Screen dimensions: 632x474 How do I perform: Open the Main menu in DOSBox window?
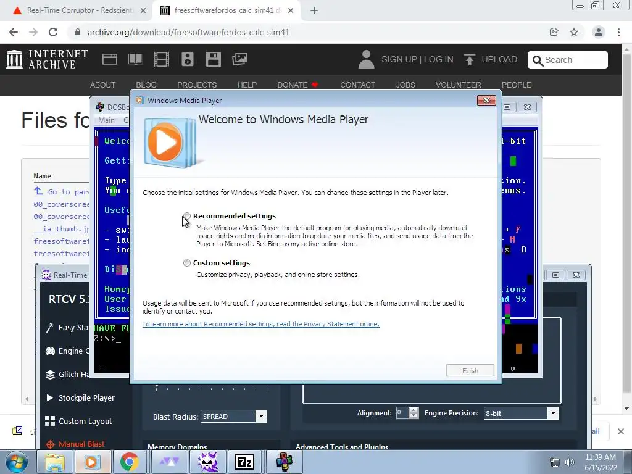(x=106, y=120)
